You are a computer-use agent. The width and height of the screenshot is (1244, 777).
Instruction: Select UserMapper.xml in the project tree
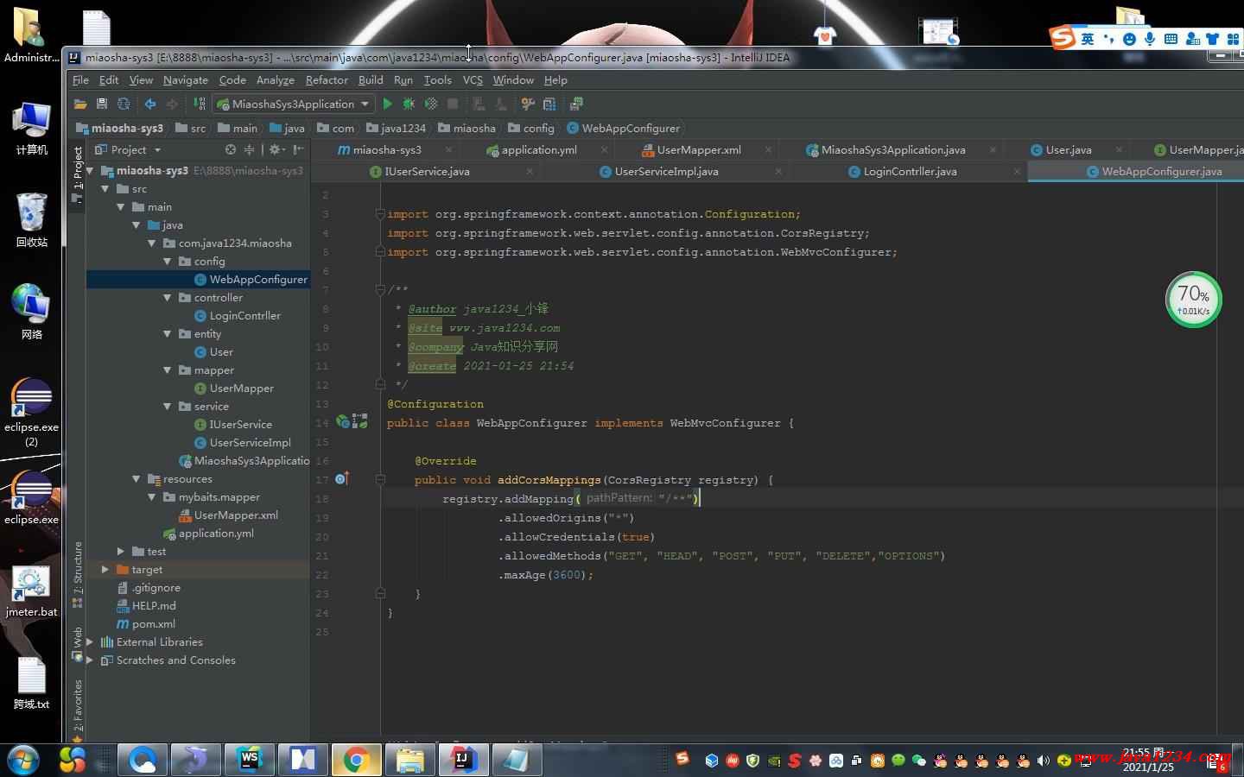point(236,515)
